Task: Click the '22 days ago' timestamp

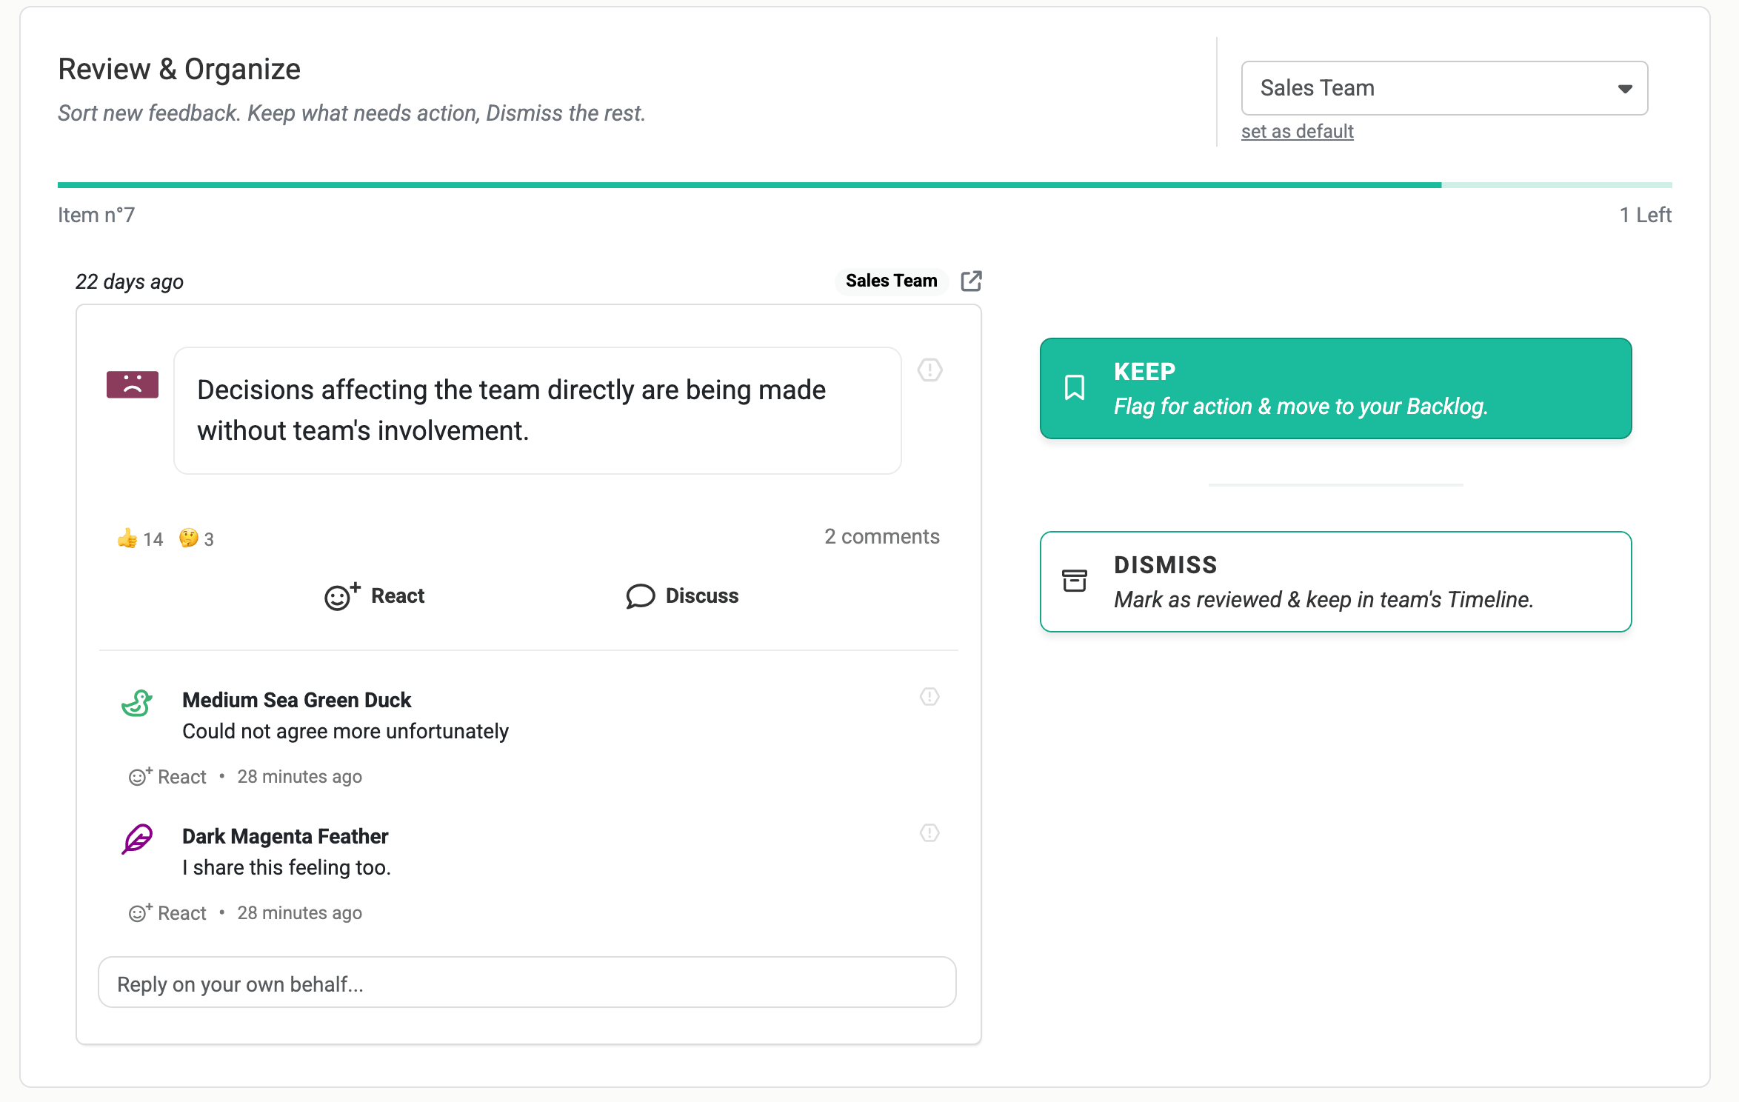Action: click(130, 281)
